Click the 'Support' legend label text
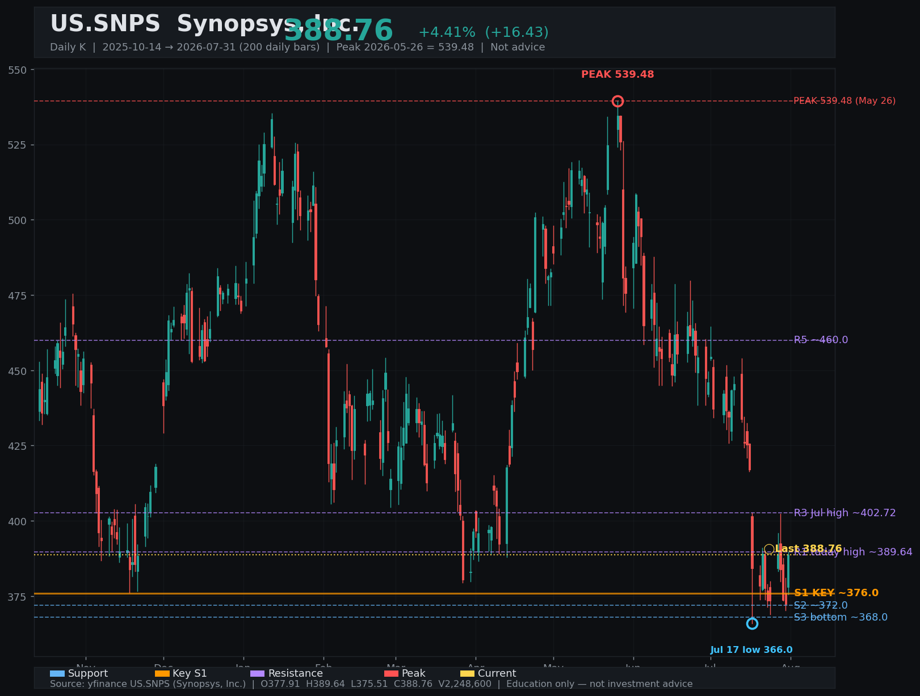 tap(88, 673)
